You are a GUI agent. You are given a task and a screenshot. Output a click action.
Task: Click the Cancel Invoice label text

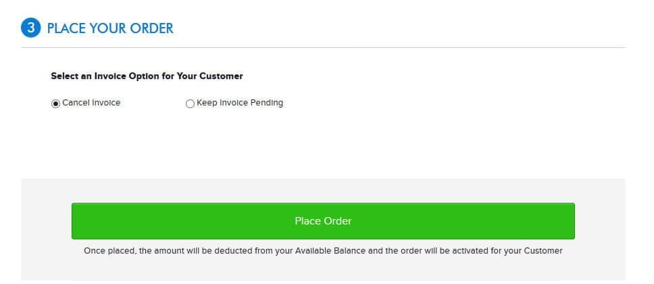tap(91, 103)
